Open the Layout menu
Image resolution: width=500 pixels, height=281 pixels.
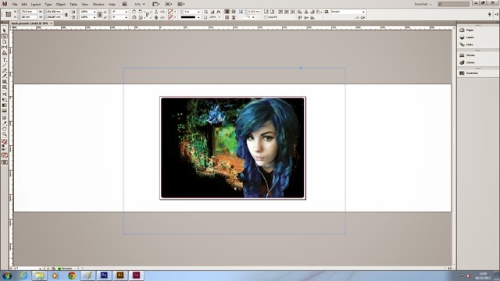coord(36,5)
